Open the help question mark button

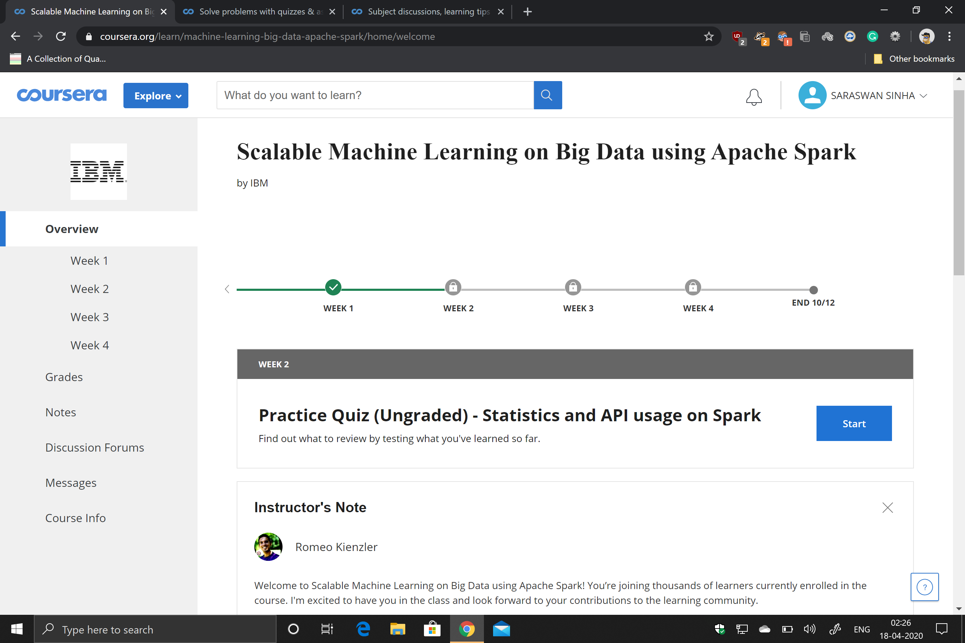tap(924, 587)
